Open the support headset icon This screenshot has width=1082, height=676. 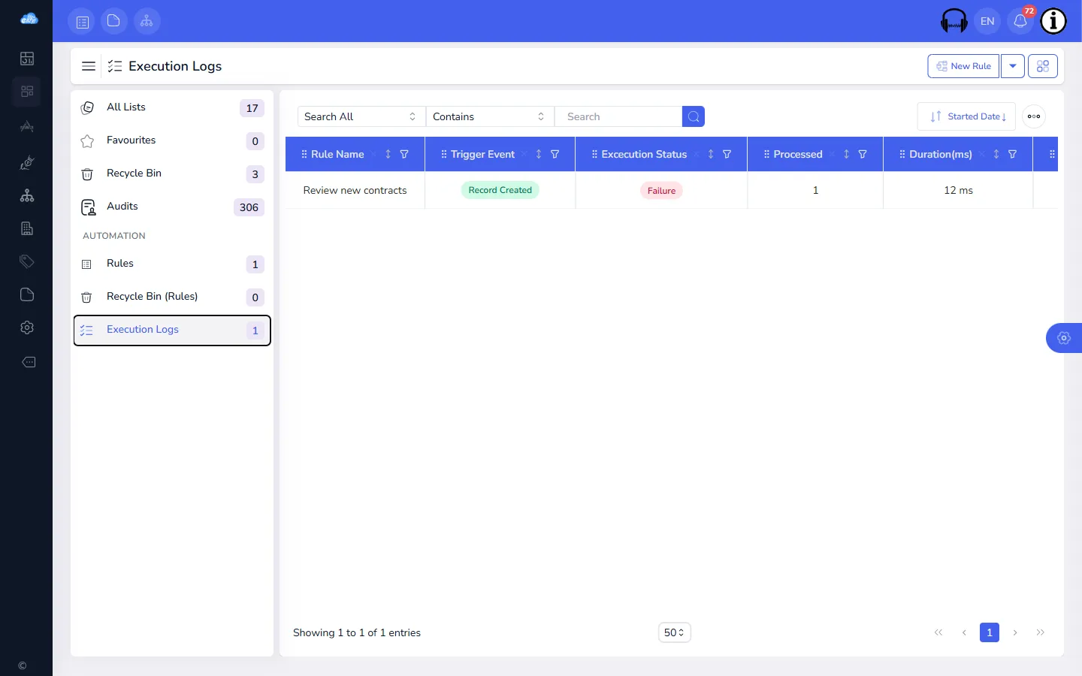954,21
